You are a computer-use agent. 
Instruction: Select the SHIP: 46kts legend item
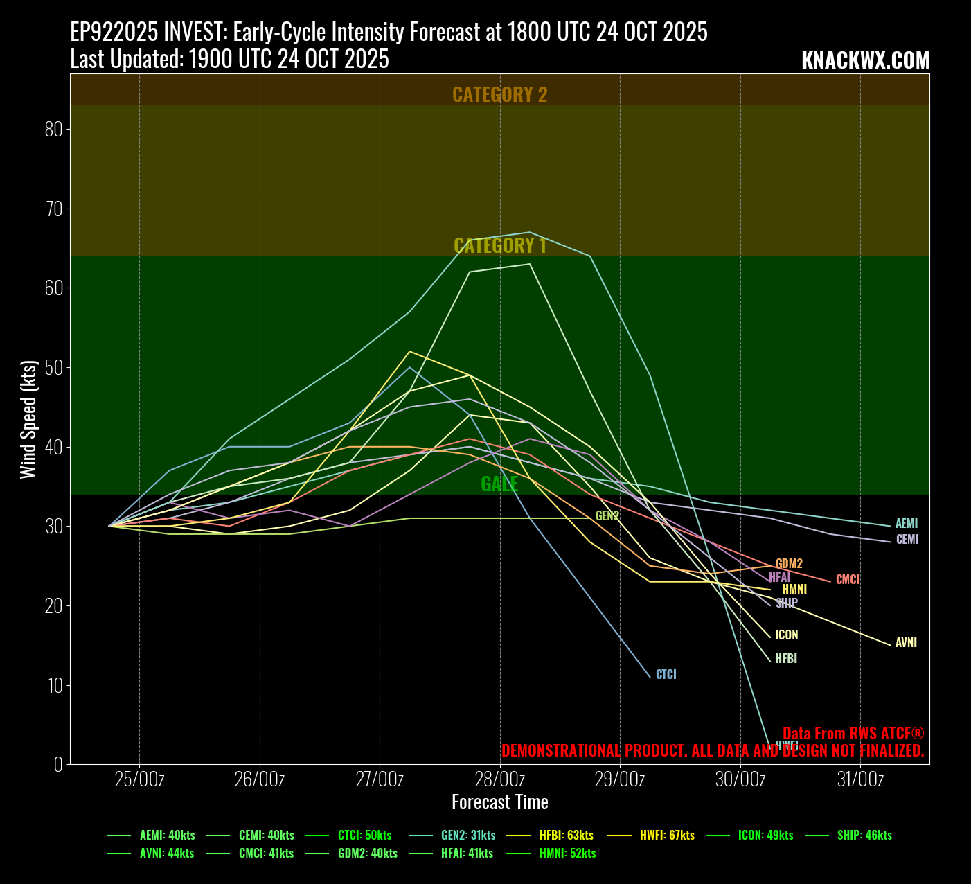point(864,836)
